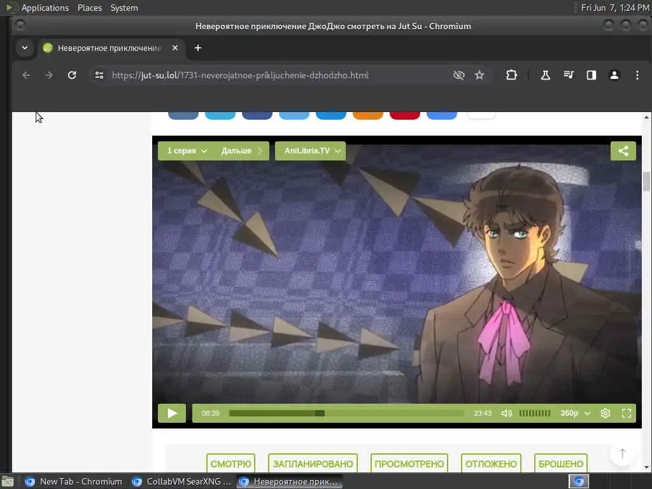Mark the anime as ЗАПЛАНИРОВАНО

point(313,464)
